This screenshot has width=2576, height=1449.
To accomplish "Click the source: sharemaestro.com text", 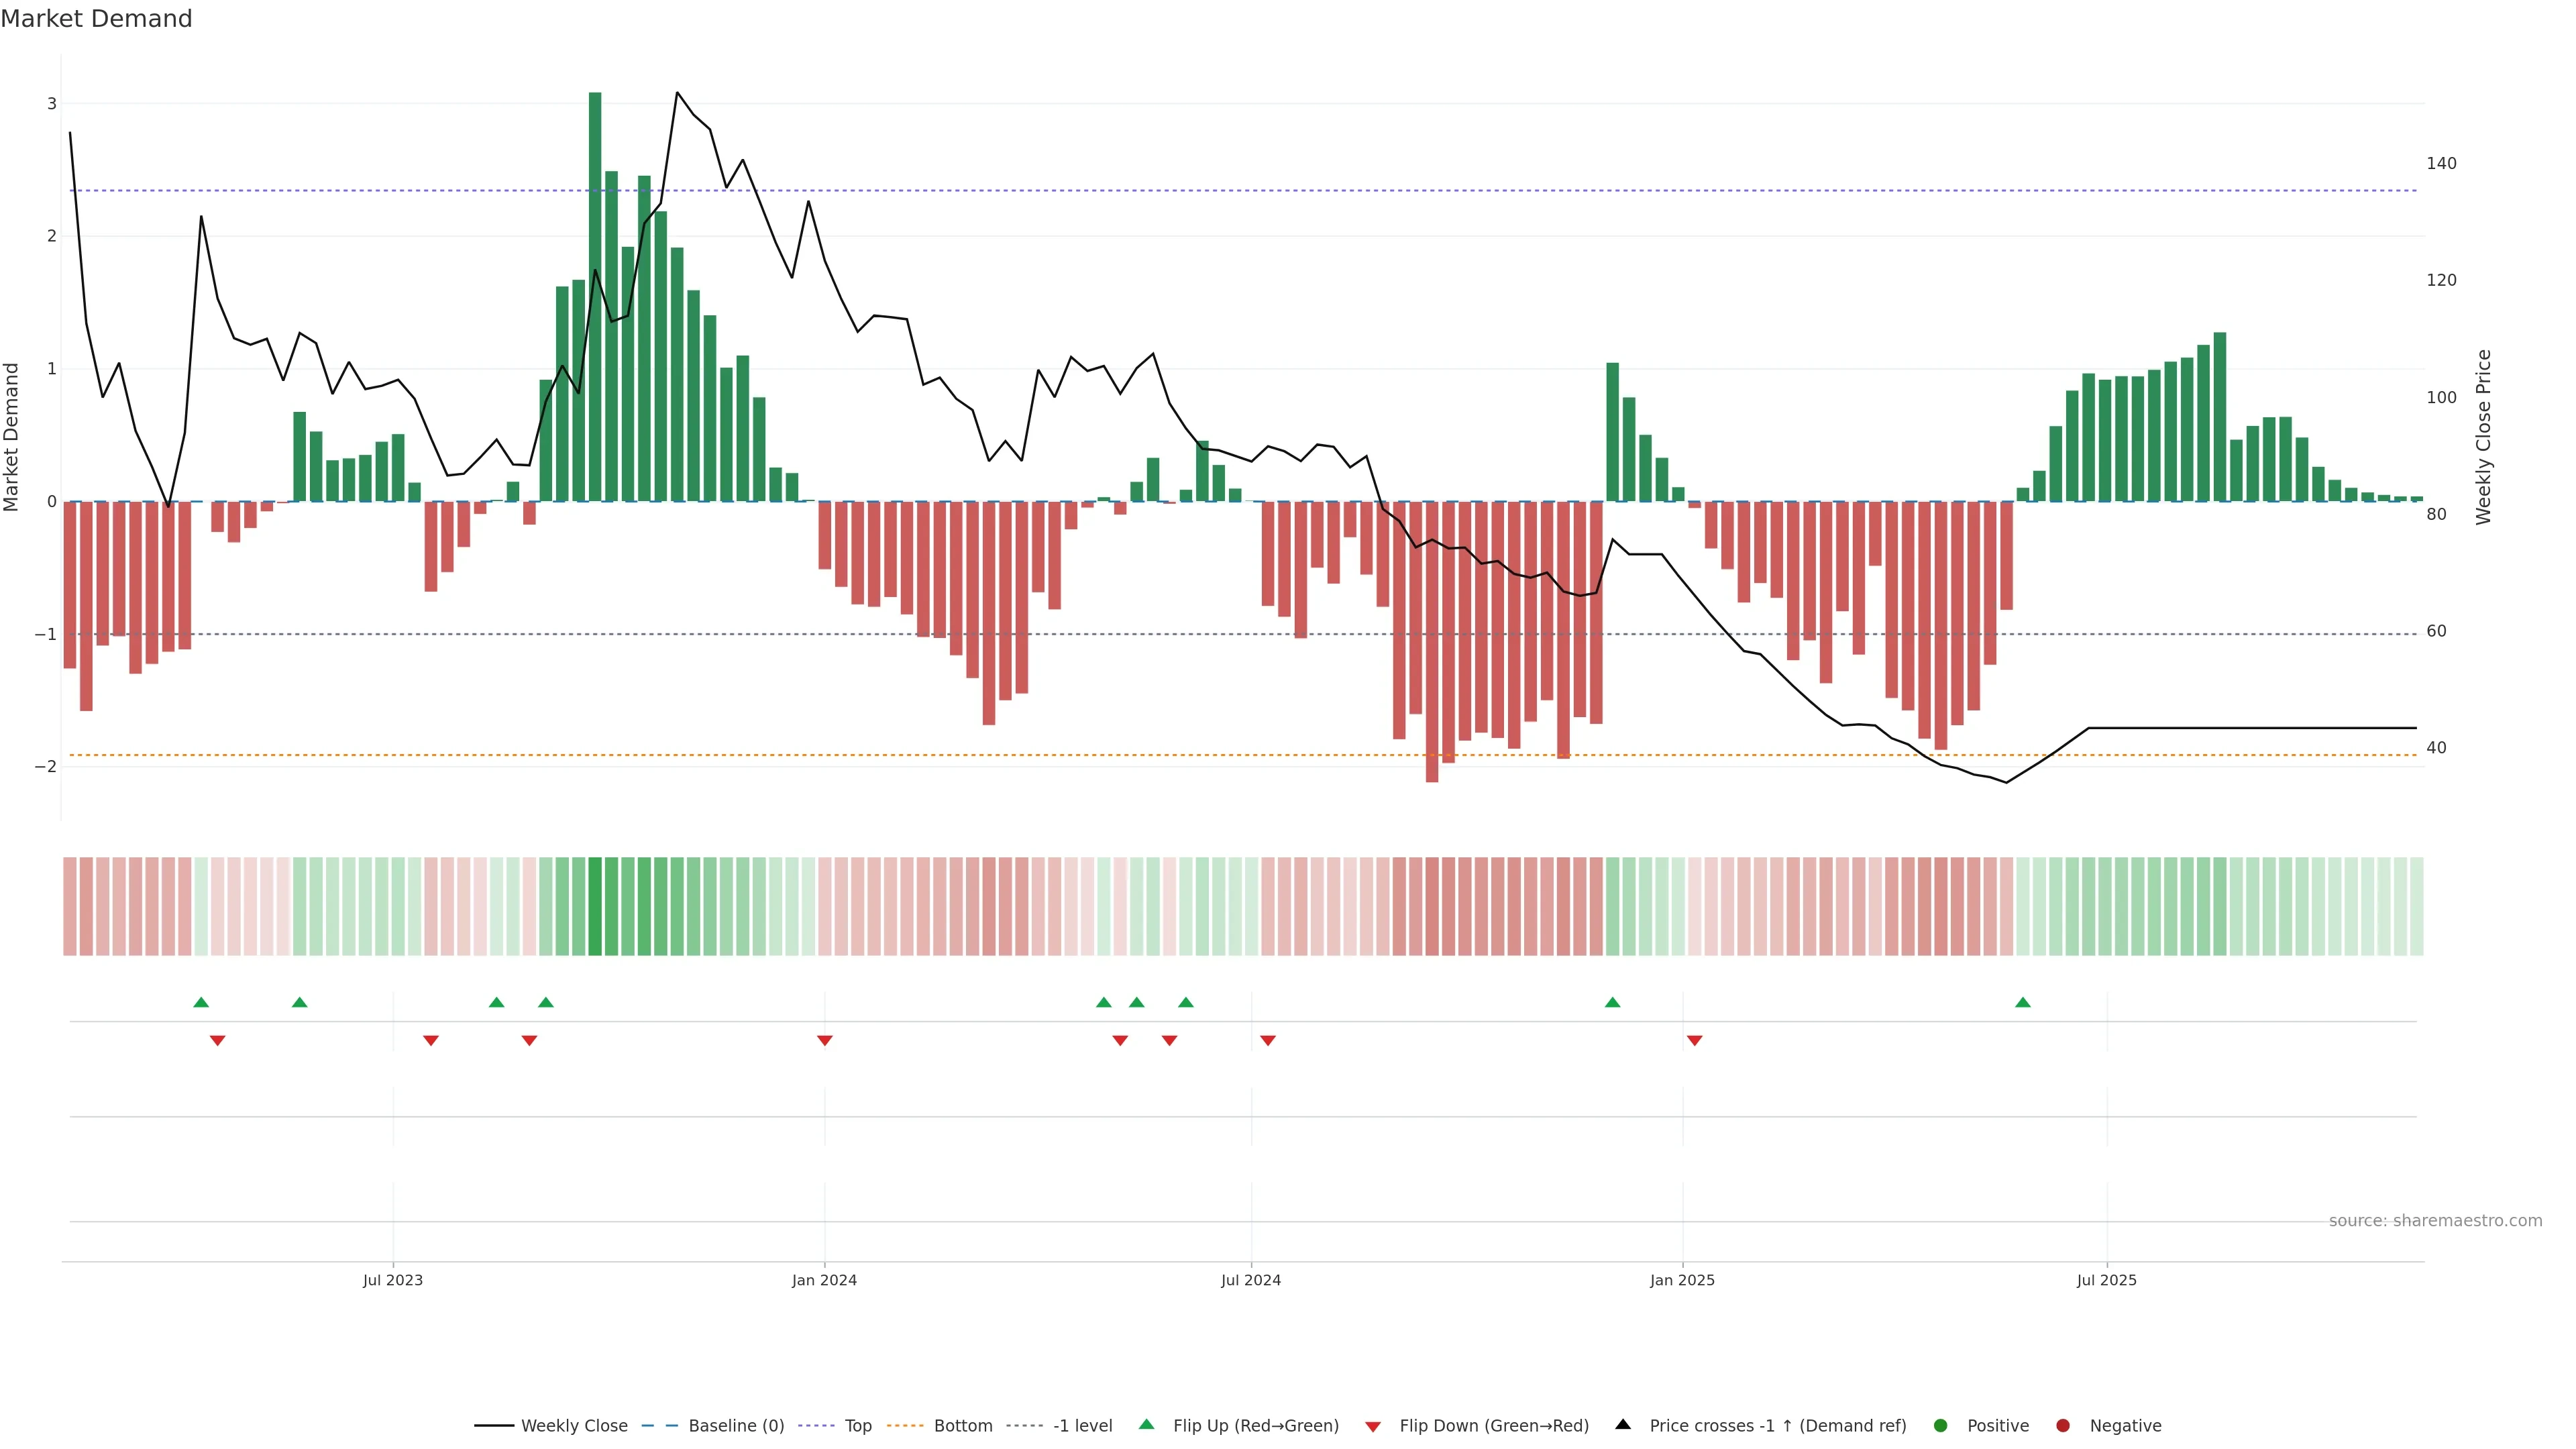I will click(2435, 1220).
